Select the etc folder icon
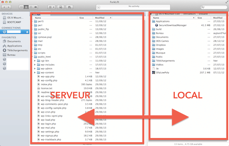This screenshot has height=146, width=229. click(x=35, y=49)
